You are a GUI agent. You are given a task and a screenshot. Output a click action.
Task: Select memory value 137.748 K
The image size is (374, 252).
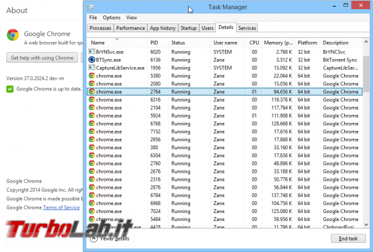(x=281, y=195)
